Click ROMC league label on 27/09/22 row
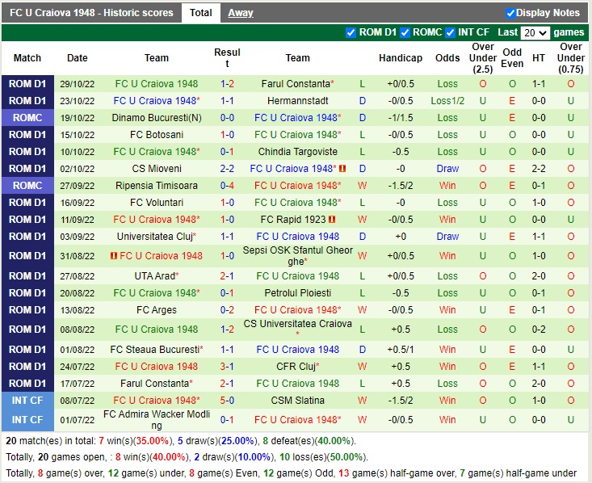 pyautogui.click(x=27, y=186)
